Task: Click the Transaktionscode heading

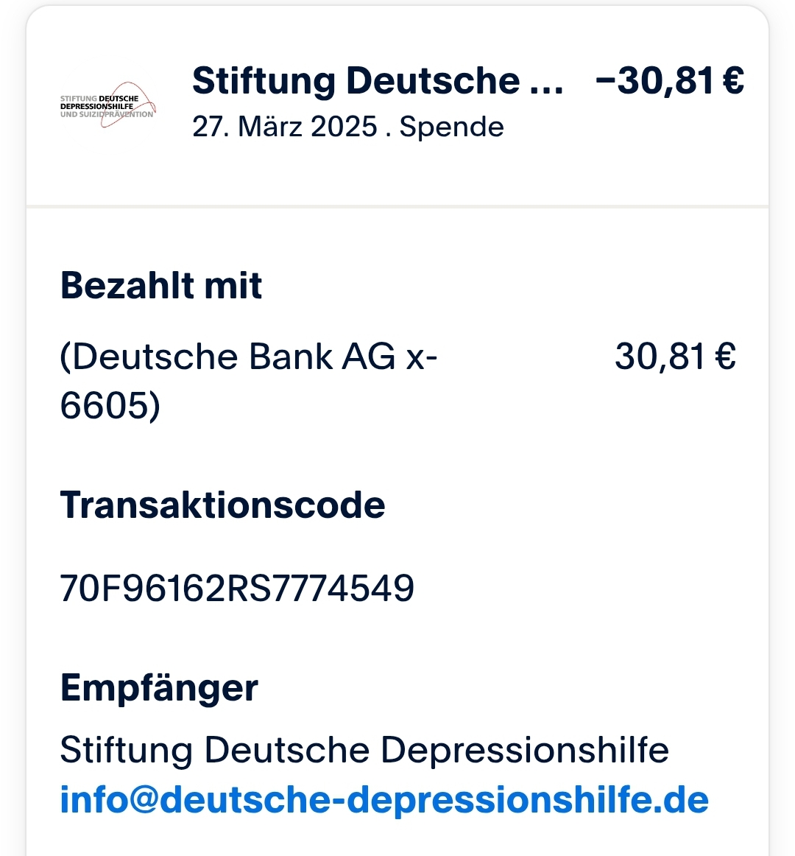Action: point(222,505)
